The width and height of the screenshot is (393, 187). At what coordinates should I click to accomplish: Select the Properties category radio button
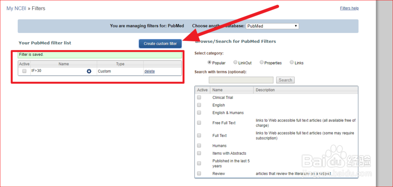[x=262, y=63]
